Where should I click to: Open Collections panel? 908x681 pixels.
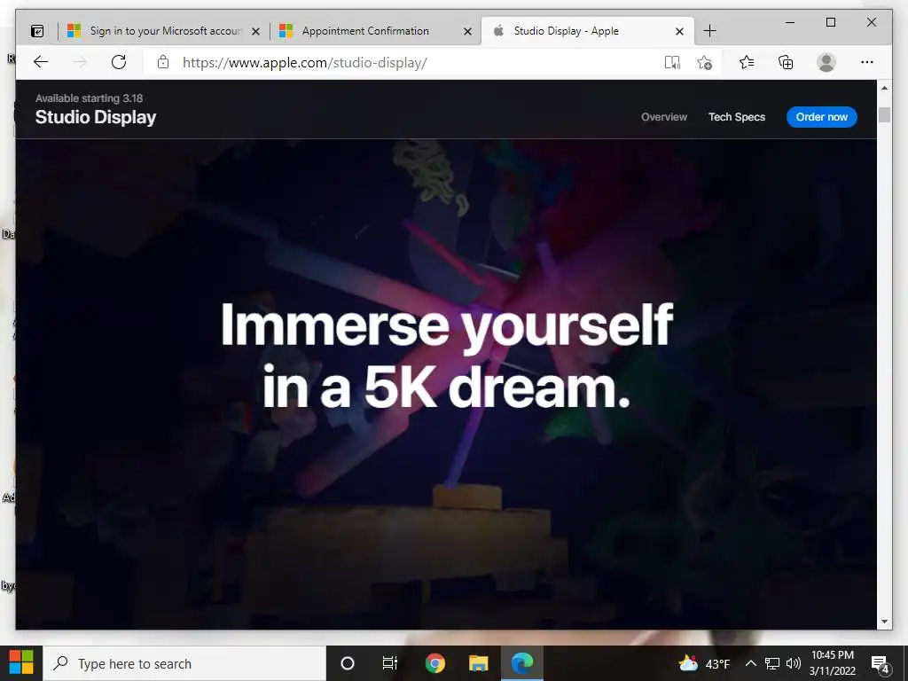pyautogui.click(x=786, y=62)
